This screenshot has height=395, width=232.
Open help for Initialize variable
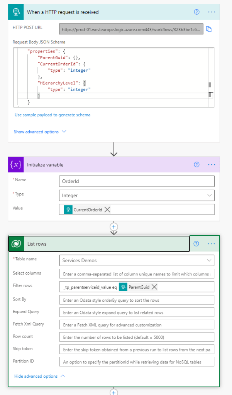pos(196,165)
